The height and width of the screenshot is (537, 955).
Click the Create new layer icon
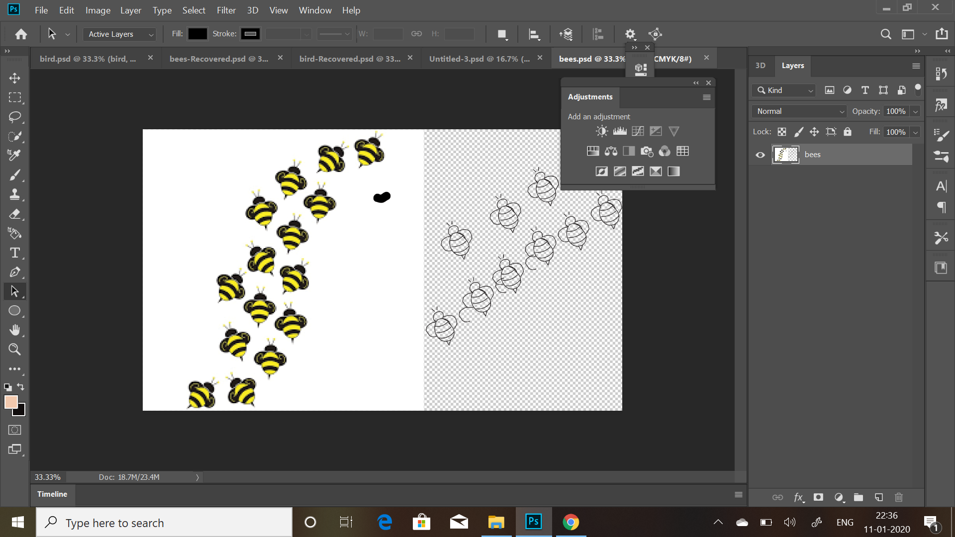point(879,497)
